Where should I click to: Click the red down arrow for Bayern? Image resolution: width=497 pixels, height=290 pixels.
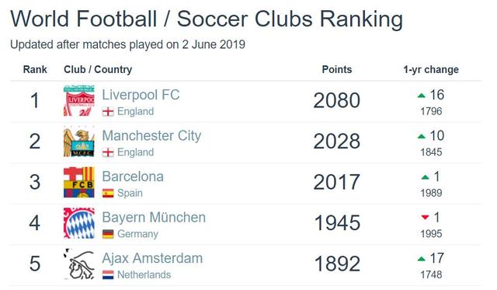[425, 218]
